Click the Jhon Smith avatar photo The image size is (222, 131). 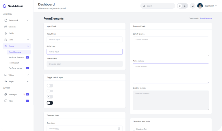pyautogui.click(x=200, y=6)
